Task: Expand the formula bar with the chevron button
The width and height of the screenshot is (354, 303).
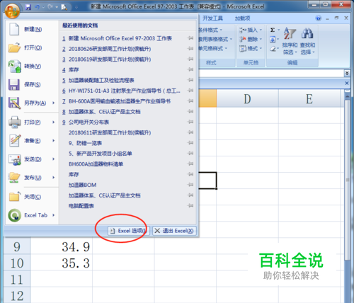Action: (x=347, y=73)
